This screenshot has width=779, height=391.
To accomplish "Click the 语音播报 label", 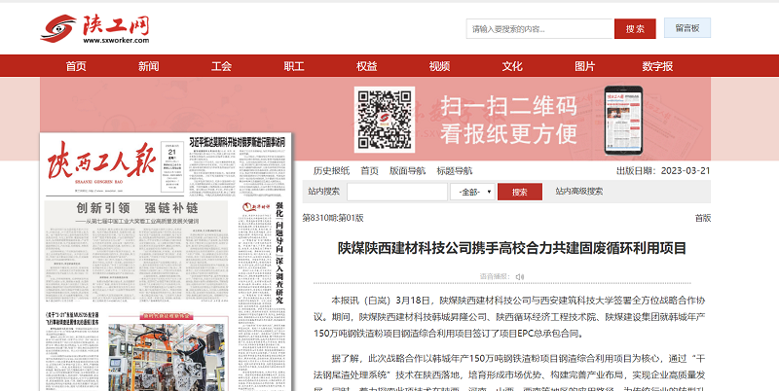I will [495, 276].
